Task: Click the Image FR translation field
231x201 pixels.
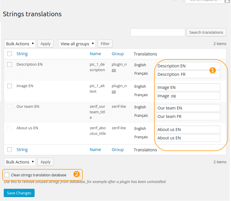Action: pyautogui.click(x=188, y=96)
